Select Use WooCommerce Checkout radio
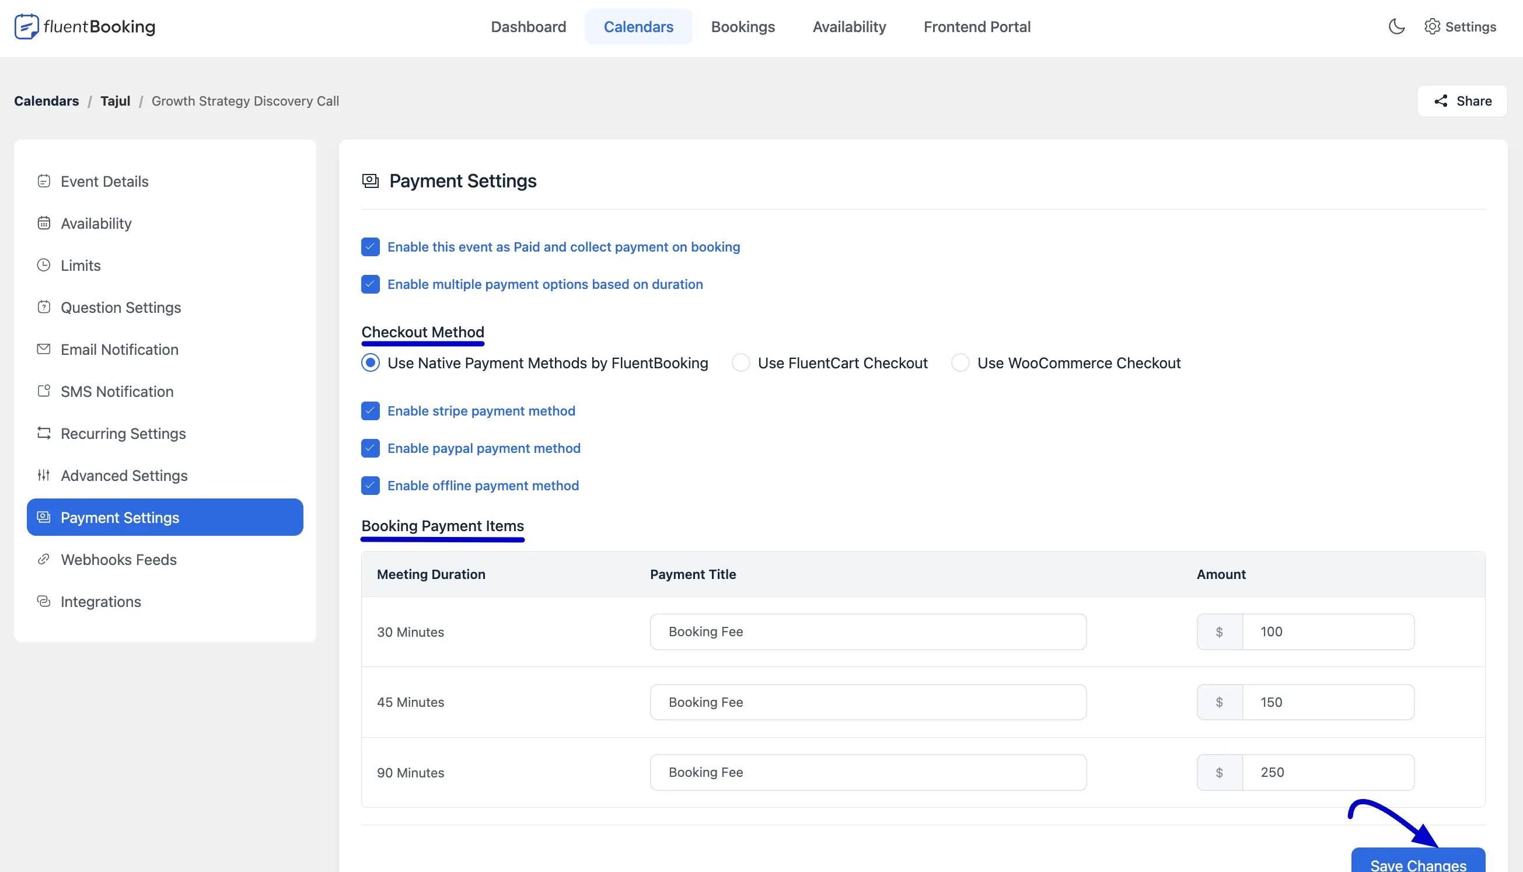Screen dimensions: 1523x872 [960, 363]
